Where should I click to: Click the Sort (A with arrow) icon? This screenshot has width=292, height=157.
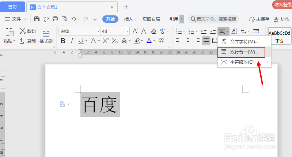coord(234,31)
